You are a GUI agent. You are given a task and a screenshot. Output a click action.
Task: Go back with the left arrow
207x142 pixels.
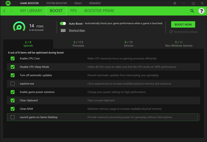[x=4, y=11]
